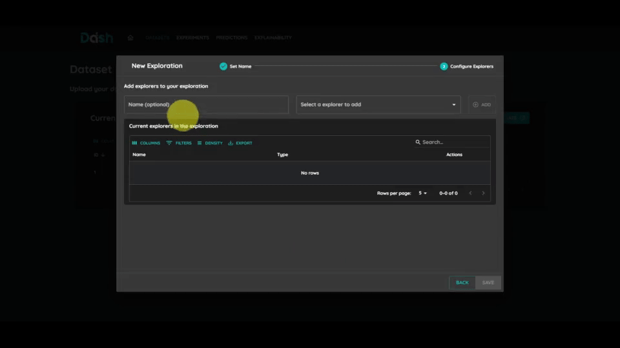Image resolution: width=620 pixels, height=348 pixels.
Task: Open the Experiments menu in background page
Action: (x=192, y=37)
